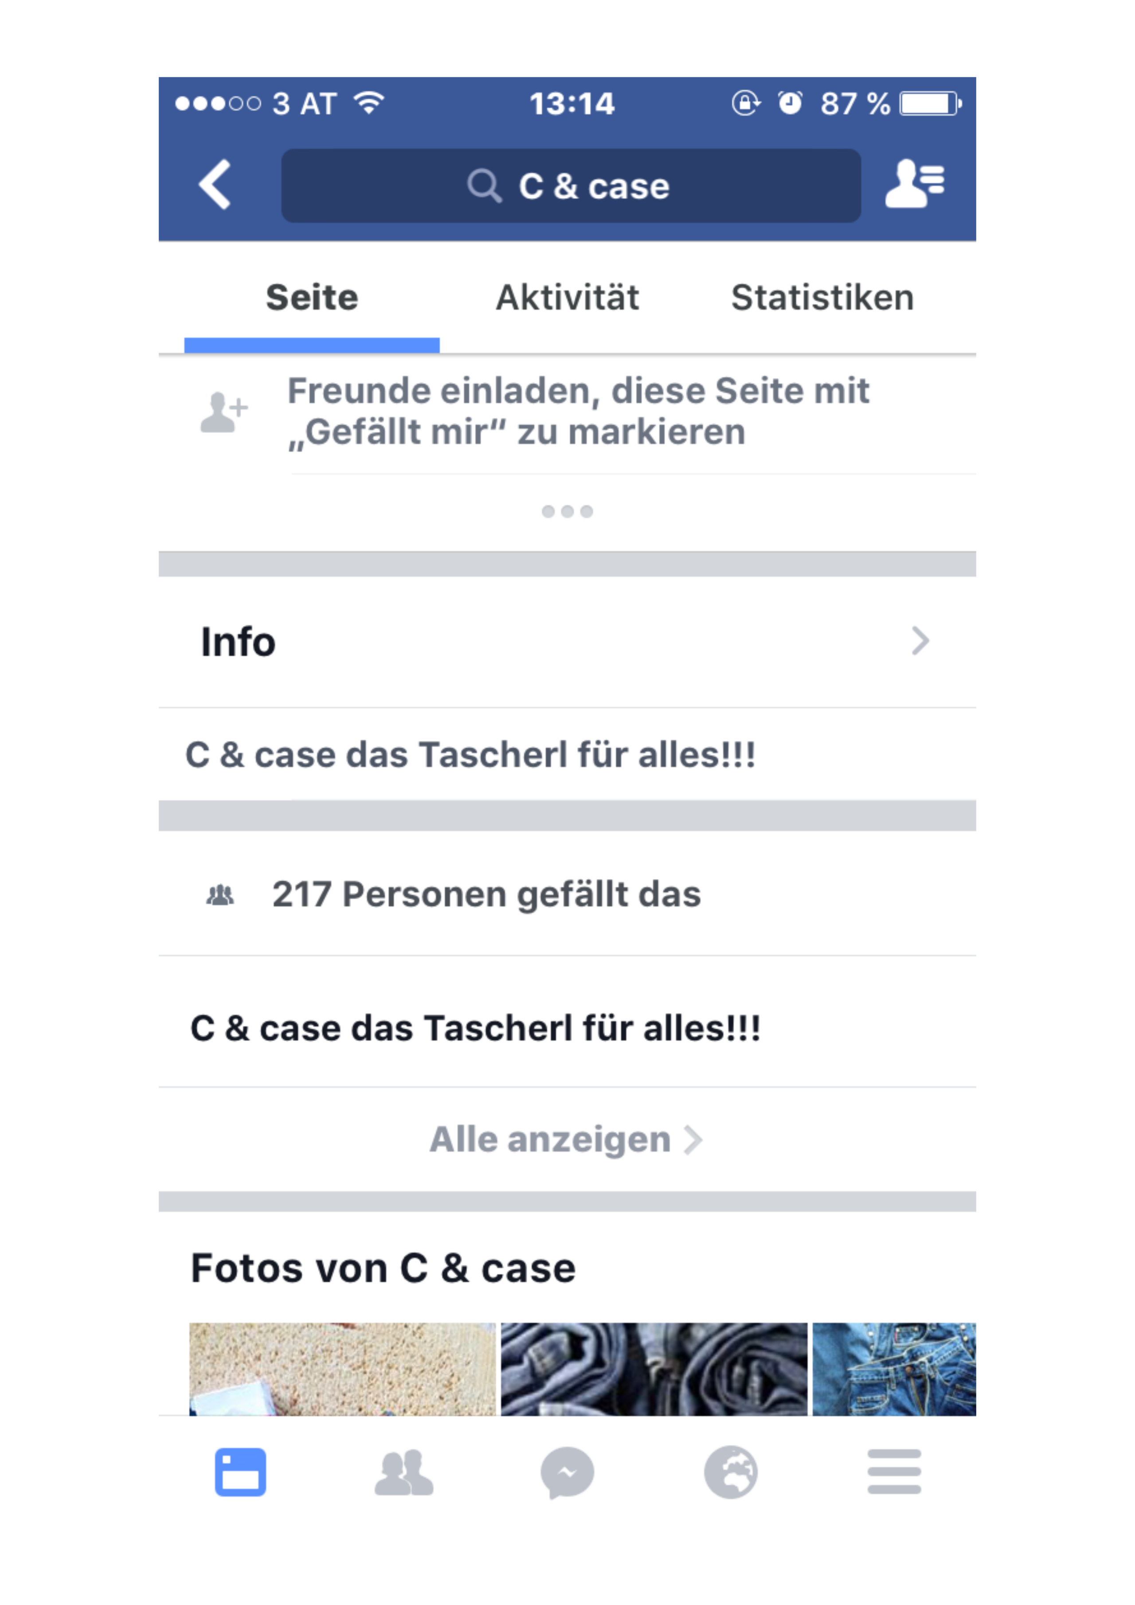1135x1605 pixels.
Task: Tap the people icon beside 217 Personen
Action: pyautogui.click(x=220, y=895)
